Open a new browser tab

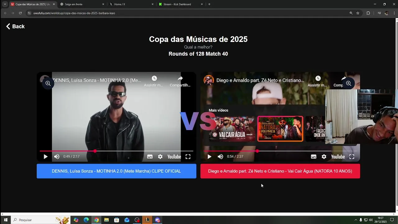[209, 4]
